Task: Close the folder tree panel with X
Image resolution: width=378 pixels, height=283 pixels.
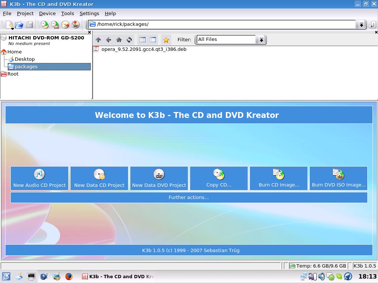Action: click(x=89, y=32)
